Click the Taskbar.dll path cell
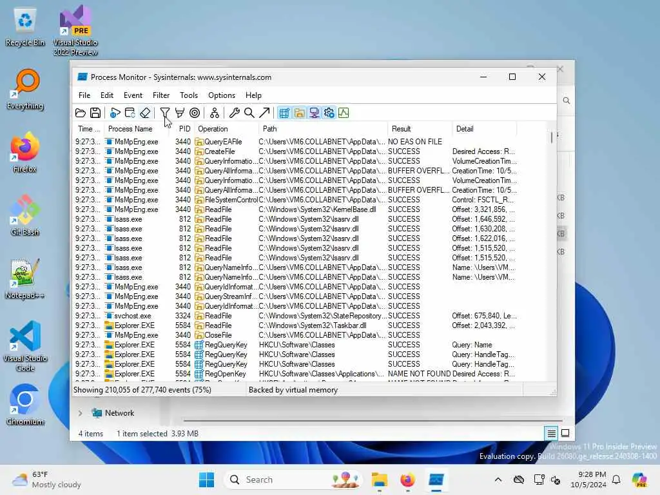The width and height of the screenshot is (660, 495). pos(313,325)
